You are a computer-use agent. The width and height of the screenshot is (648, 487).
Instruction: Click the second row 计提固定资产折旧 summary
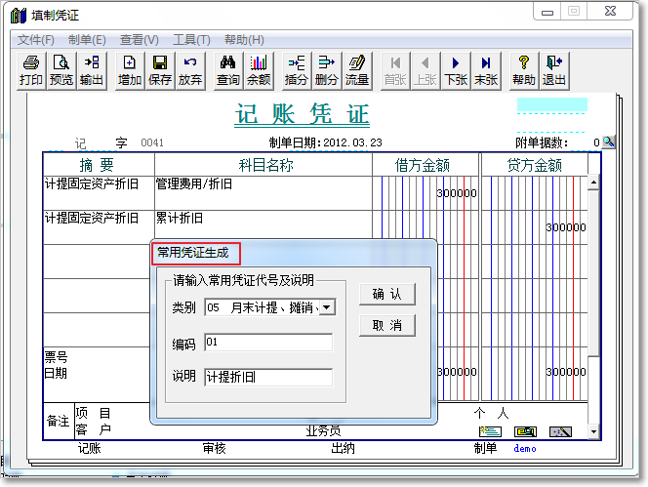pyautogui.click(x=99, y=227)
